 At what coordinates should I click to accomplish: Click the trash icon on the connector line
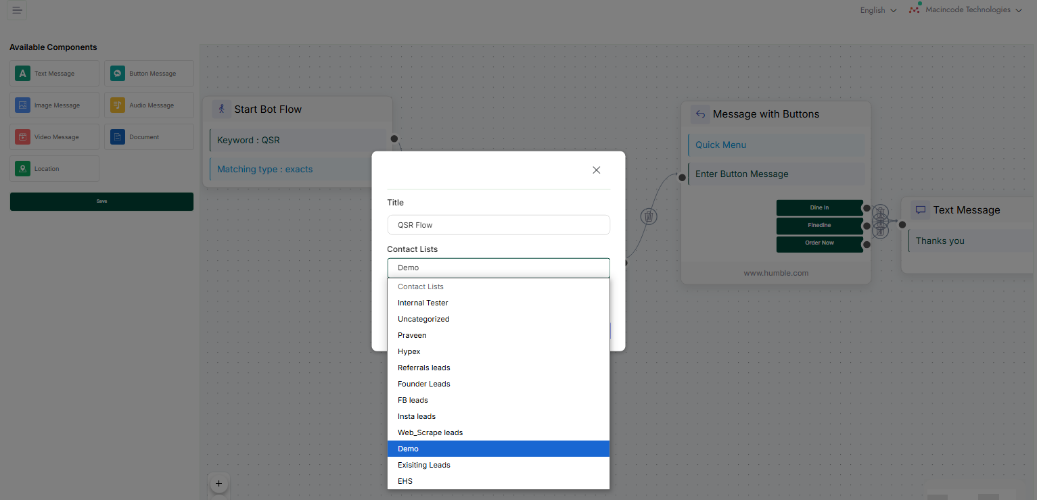(x=649, y=216)
